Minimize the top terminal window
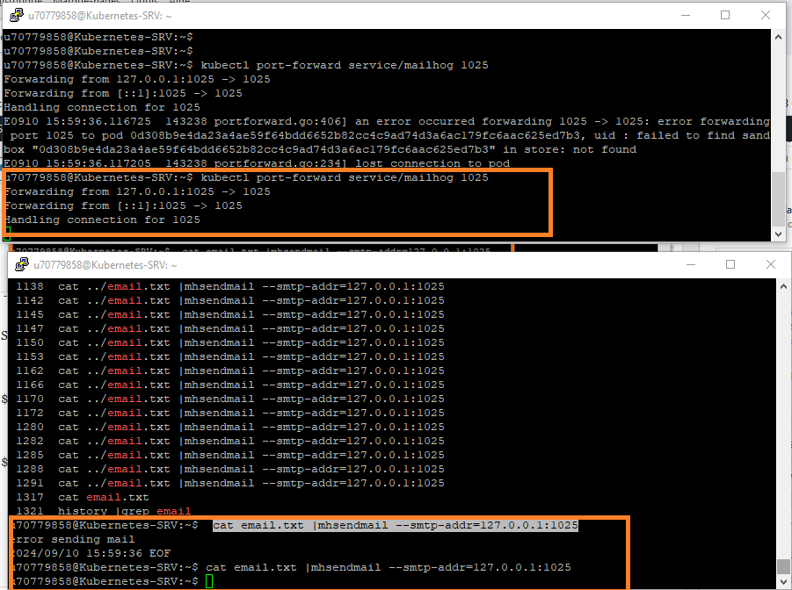Screen dimensions: 792x590 (x=684, y=15)
